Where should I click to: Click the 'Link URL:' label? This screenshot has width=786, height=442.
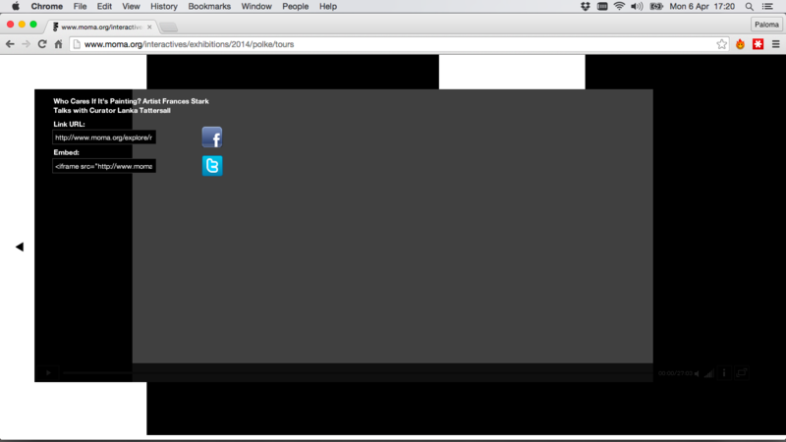click(x=69, y=124)
